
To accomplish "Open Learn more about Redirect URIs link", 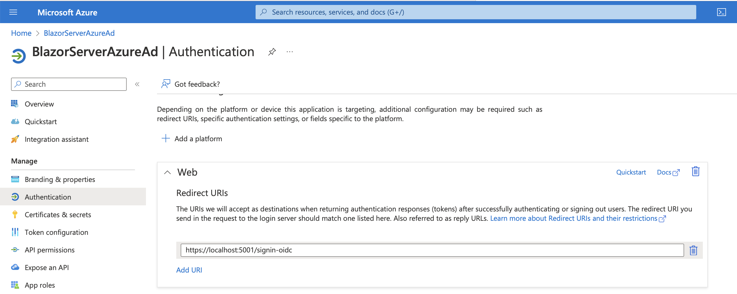I will [x=578, y=219].
